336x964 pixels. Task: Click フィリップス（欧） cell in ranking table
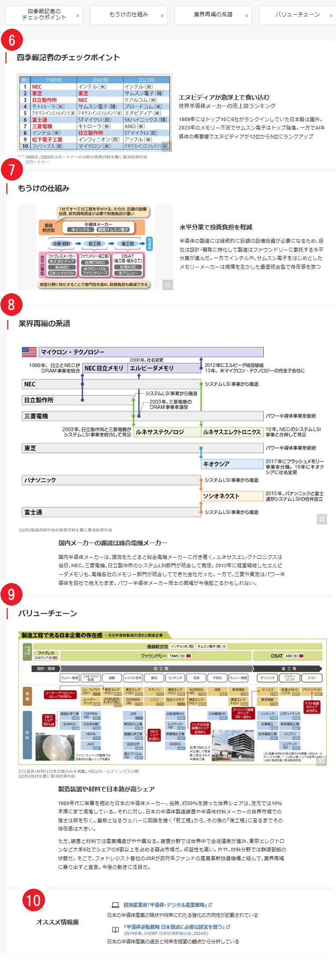click(54, 146)
